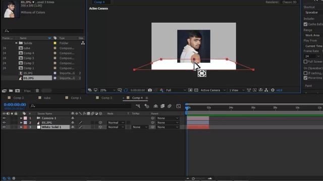The image size is (323, 181).
Task: Hide the White Solid 1 layer
Action: tap(4, 127)
